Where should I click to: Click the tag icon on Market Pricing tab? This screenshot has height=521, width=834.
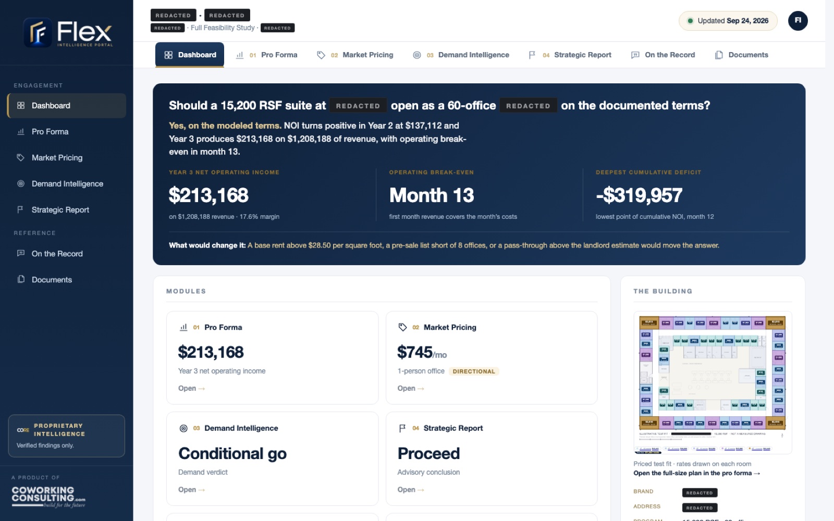pyautogui.click(x=321, y=55)
